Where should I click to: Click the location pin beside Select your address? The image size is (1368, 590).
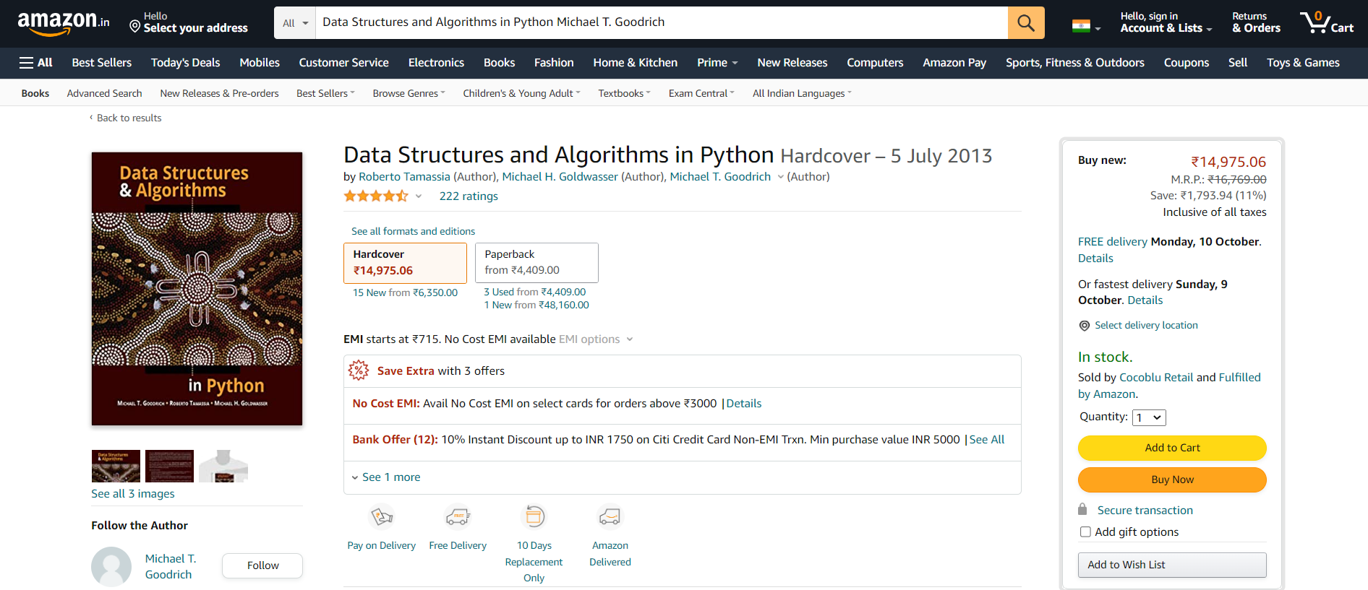coord(134,27)
